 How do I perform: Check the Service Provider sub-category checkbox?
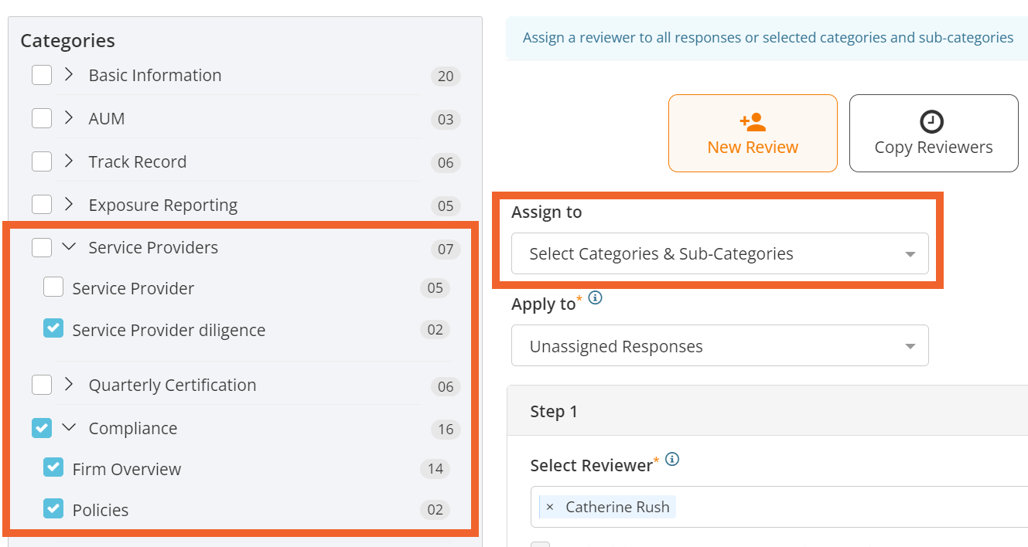click(53, 287)
